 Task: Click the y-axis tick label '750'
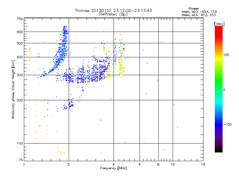click(20, 19)
